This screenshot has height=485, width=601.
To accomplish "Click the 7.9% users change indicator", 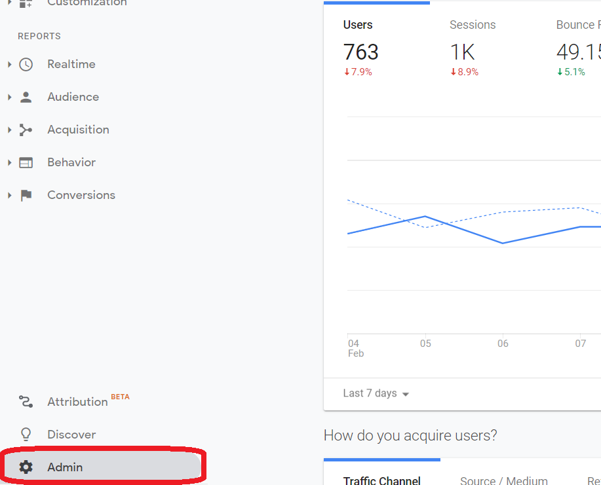I will coord(358,72).
